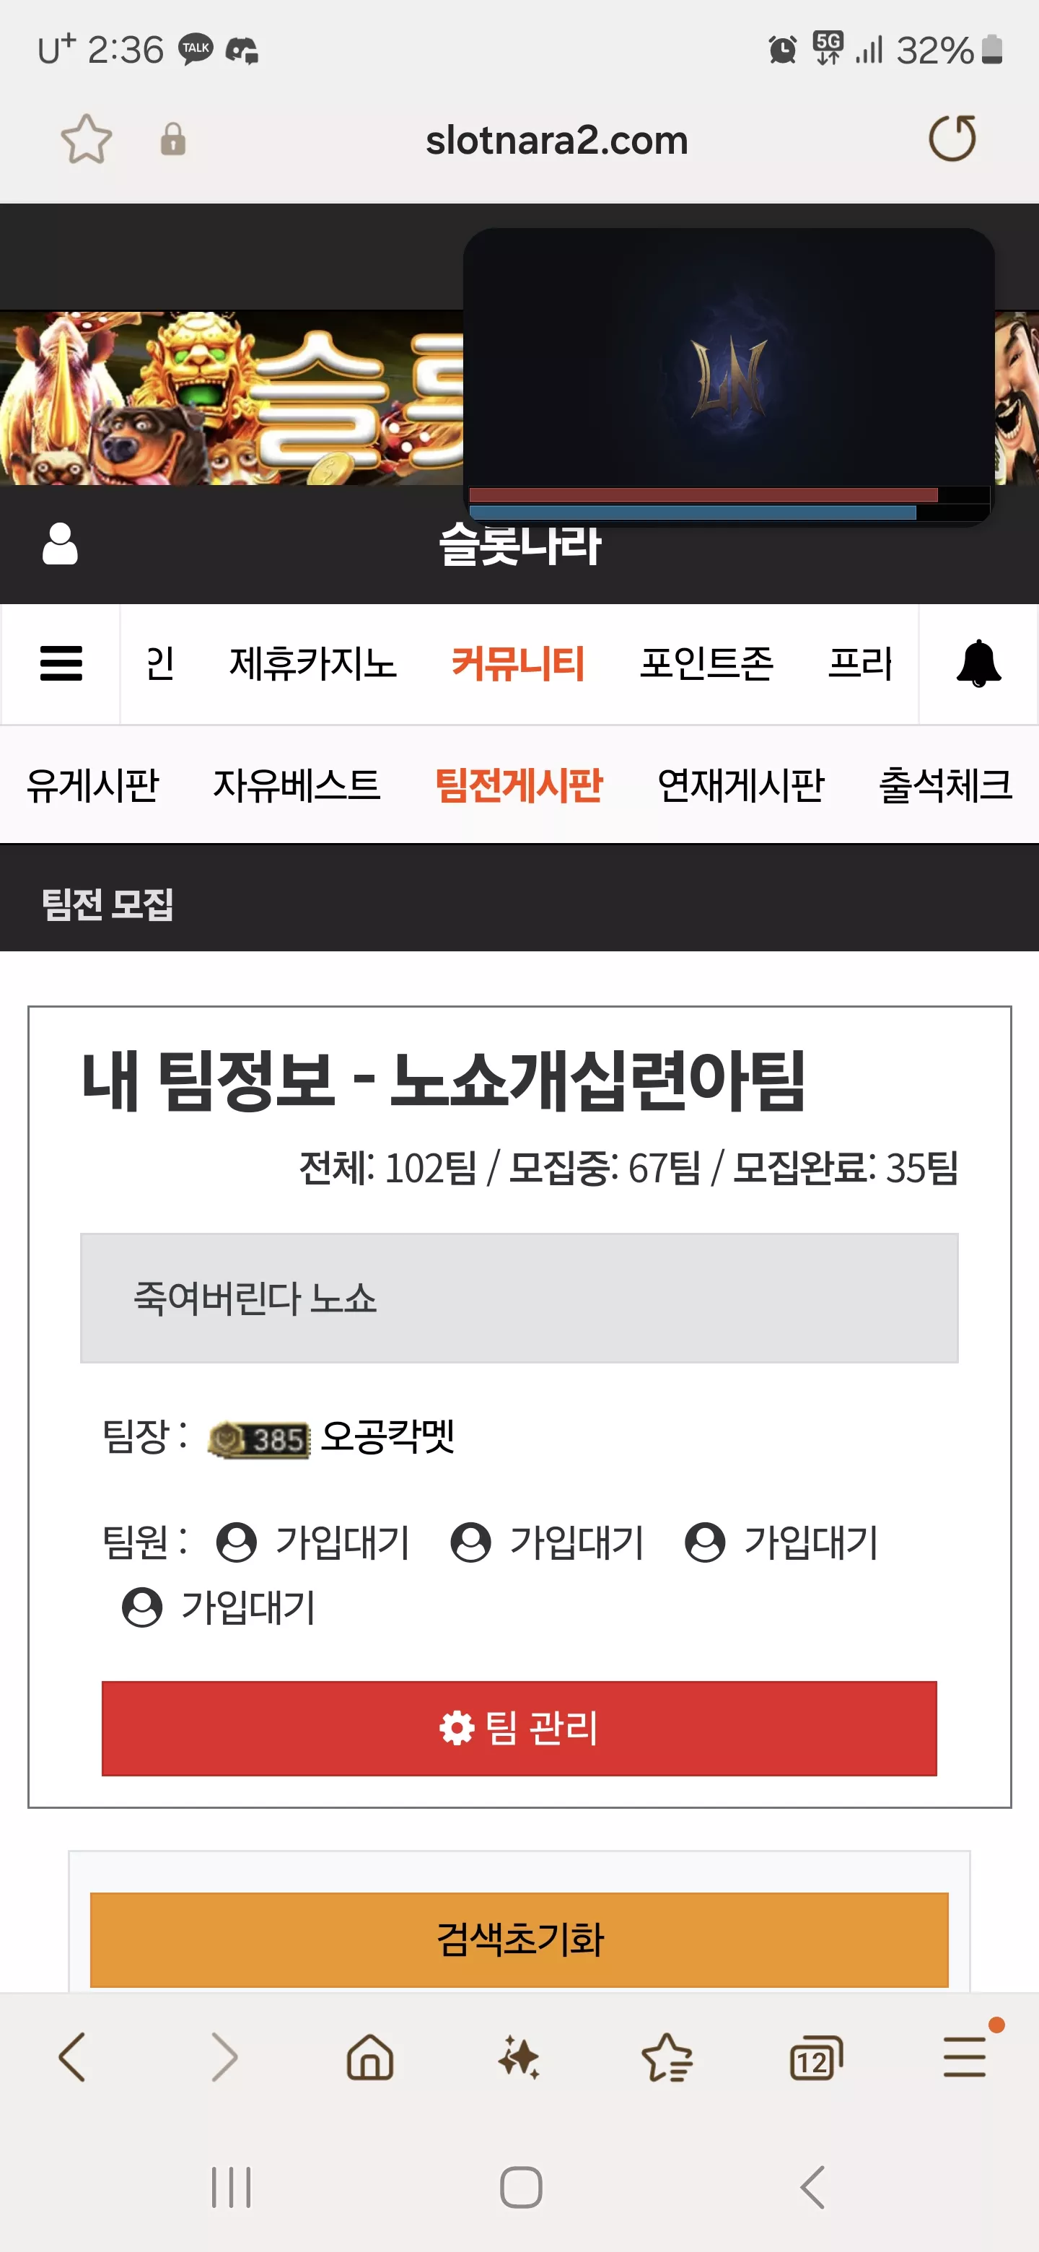Image resolution: width=1039 pixels, height=2252 pixels.
Task: Show open tabs counter showing 12
Action: coord(815,2057)
